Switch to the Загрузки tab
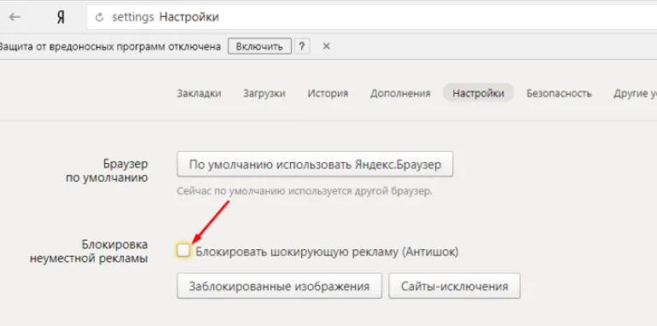 (264, 93)
